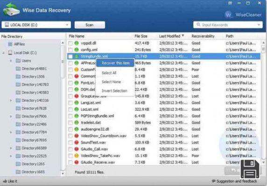Click green status icon for config.xml
267x186 pixels.
pyautogui.click(x=77, y=50)
